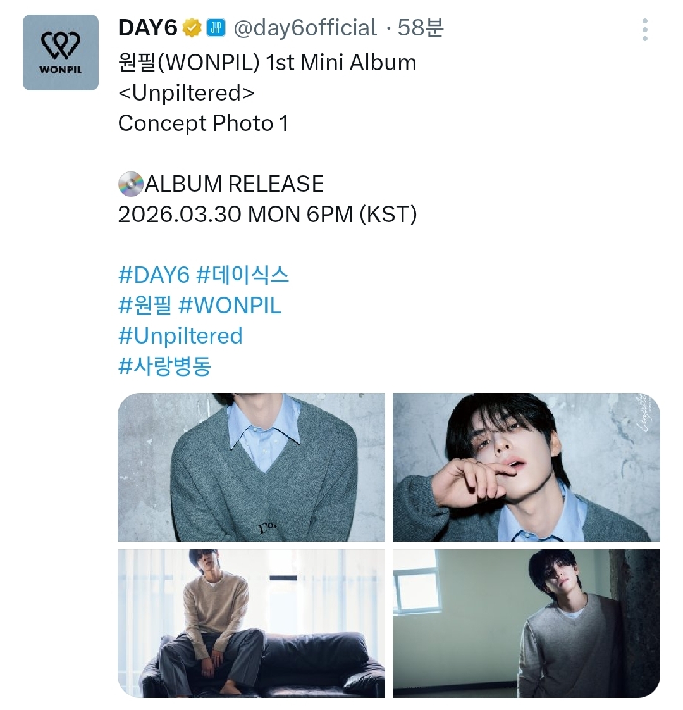This screenshot has height=710, width=683.
Task: Click the 58분 timestamp
Action: tap(421, 28)
